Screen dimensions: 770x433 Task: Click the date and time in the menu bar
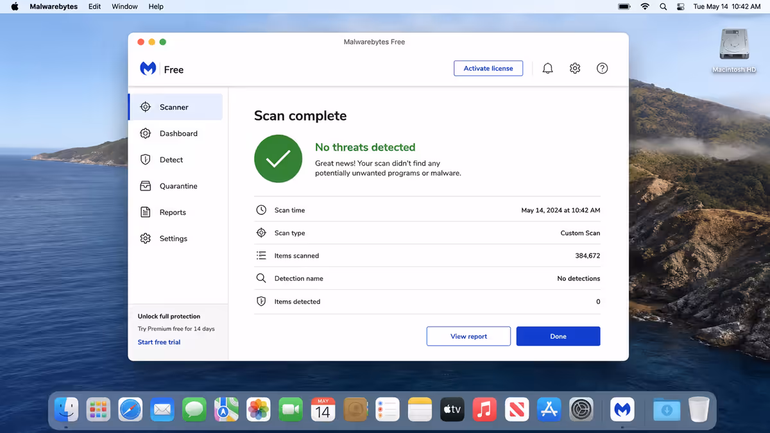coord(727,6)
